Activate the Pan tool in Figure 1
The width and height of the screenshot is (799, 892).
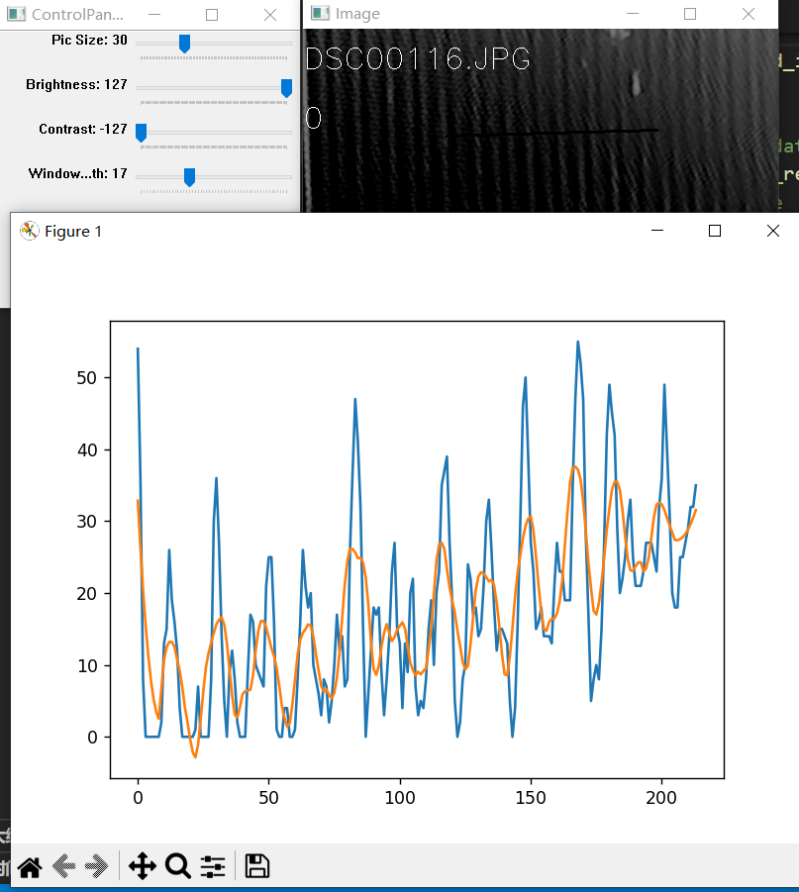pos(143,866)
